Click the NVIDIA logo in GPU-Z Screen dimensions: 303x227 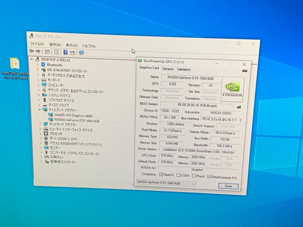(x=232, y=88)
